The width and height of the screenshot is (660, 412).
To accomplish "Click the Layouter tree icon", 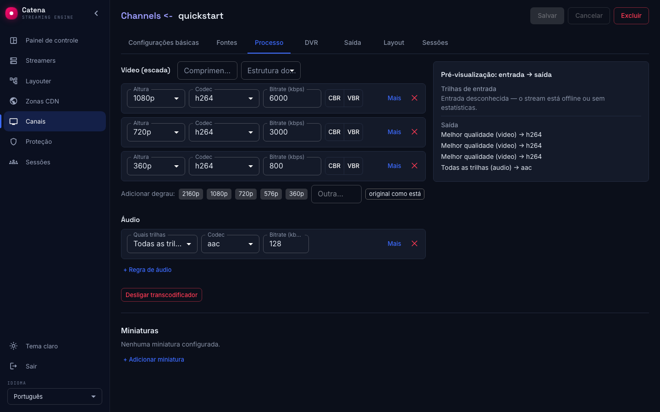I will pos(14,81).
